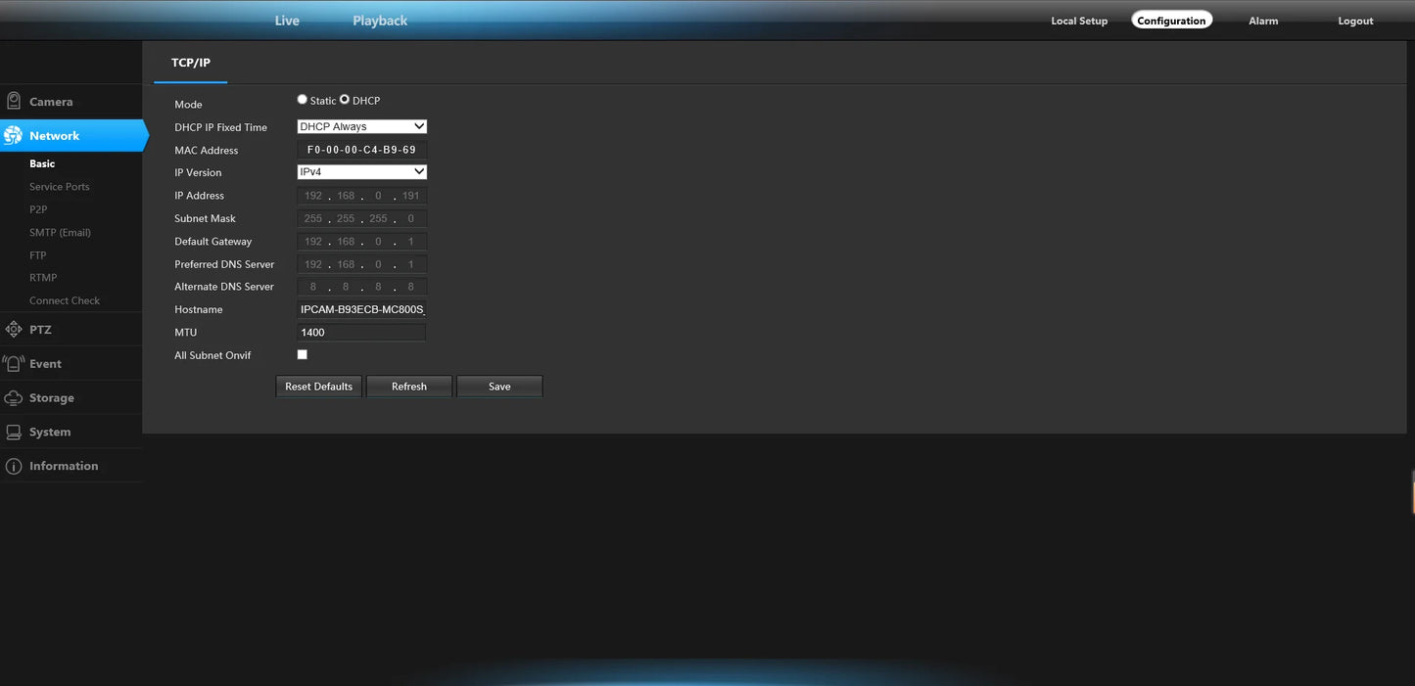Open the DHCP IP Fixed Time dropdown
1415x686 pixels.
pos(361,126)
